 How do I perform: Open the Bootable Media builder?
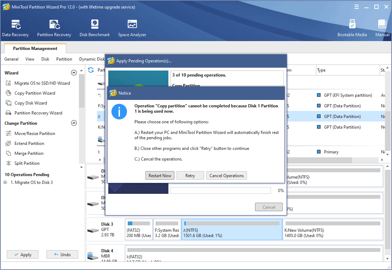coord(352,28)
